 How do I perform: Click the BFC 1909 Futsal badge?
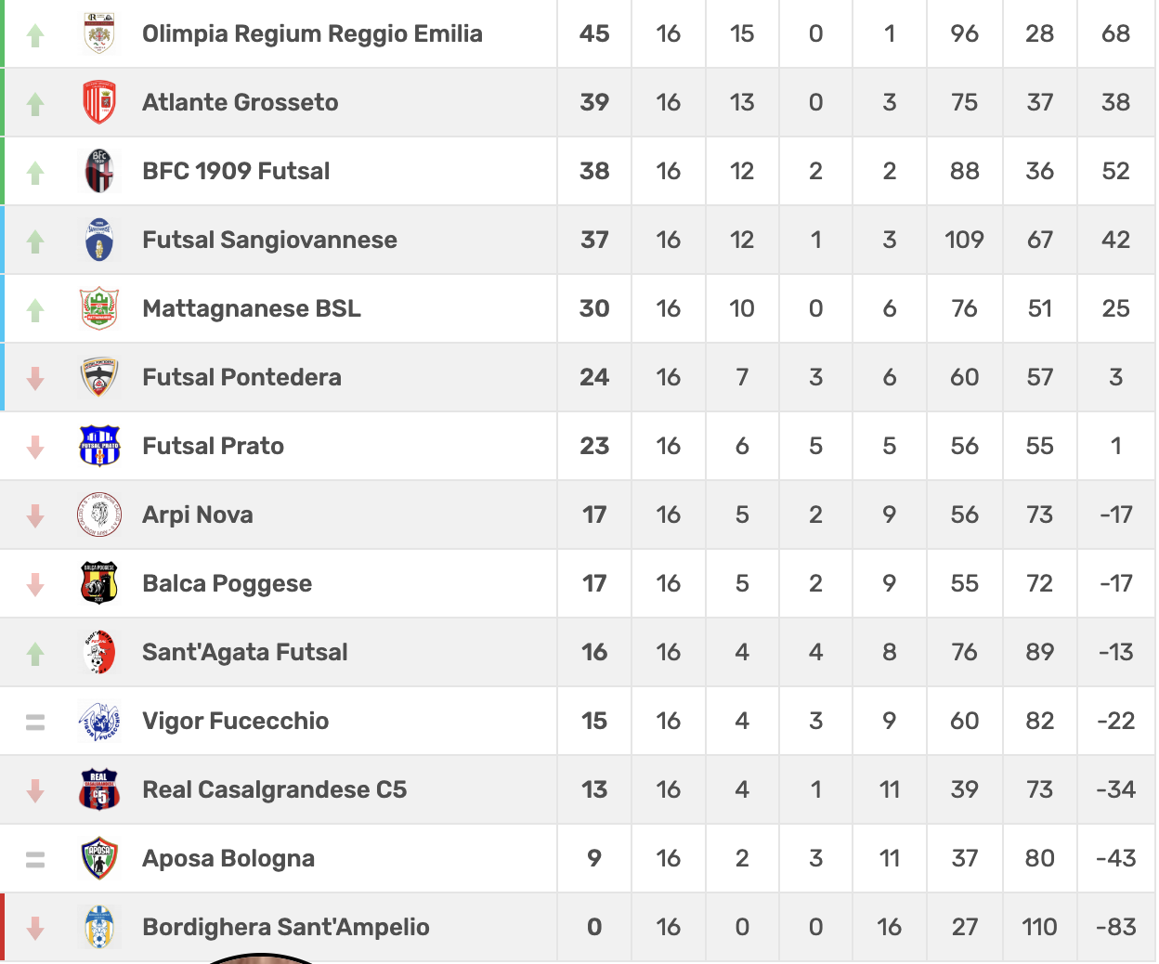tap(99, 171)
